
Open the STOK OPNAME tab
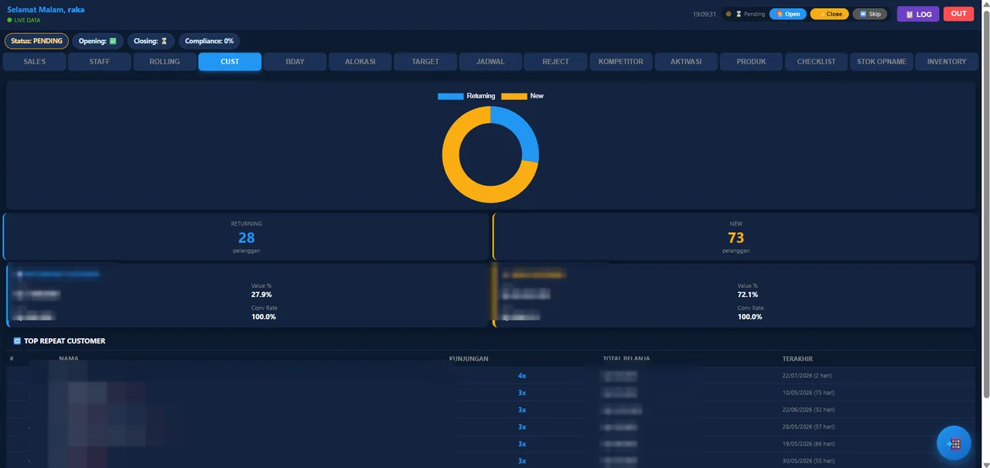[882, 62]
